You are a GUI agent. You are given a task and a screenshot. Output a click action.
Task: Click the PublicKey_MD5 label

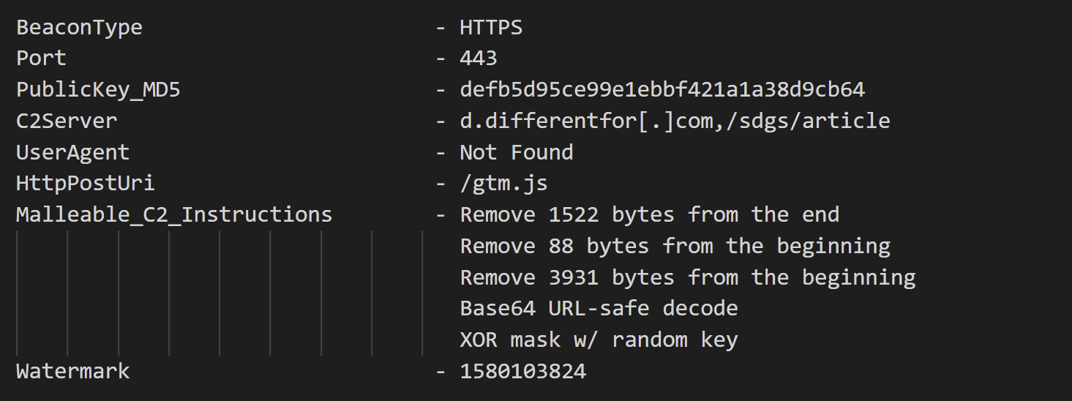98,90
